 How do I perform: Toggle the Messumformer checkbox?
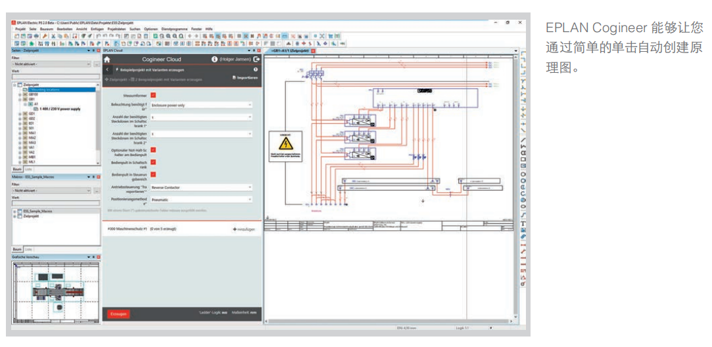coord(153,95)
